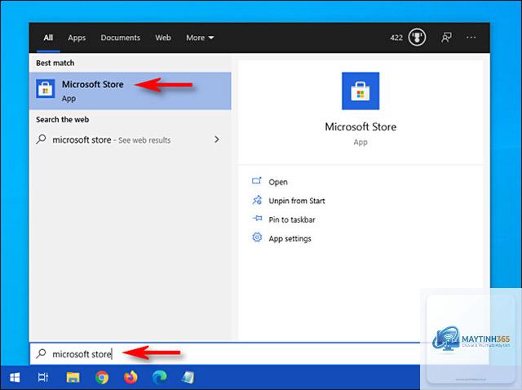Click the web search magnifier icon
The image size is (522, 390).
click(42, 140)
